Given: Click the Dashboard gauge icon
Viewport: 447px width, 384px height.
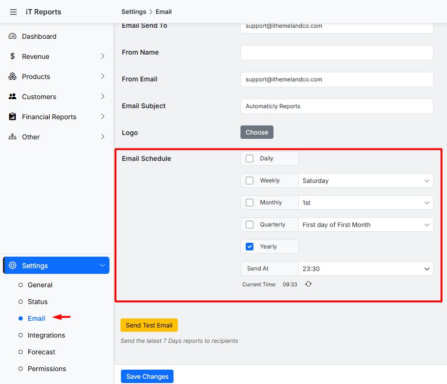Looking at the screenshot, I should tap(12, 36).
